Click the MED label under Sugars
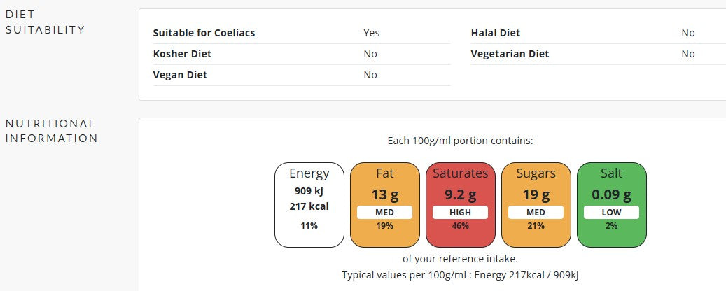Screen dimensions: 726x291 point(536,213)
